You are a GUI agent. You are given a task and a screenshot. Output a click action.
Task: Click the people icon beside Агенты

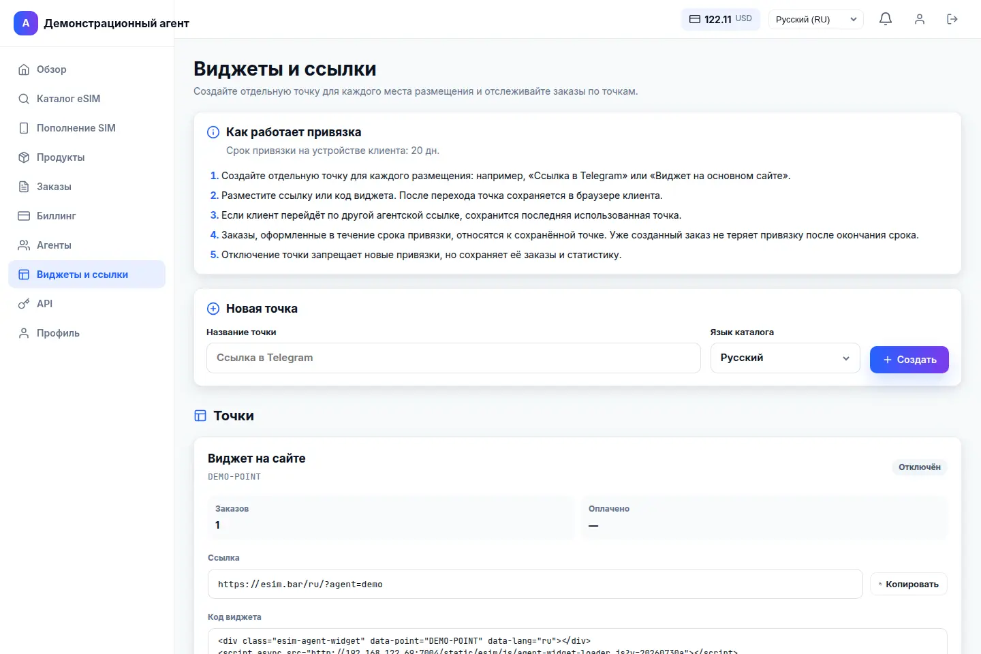tap(24, 245)
